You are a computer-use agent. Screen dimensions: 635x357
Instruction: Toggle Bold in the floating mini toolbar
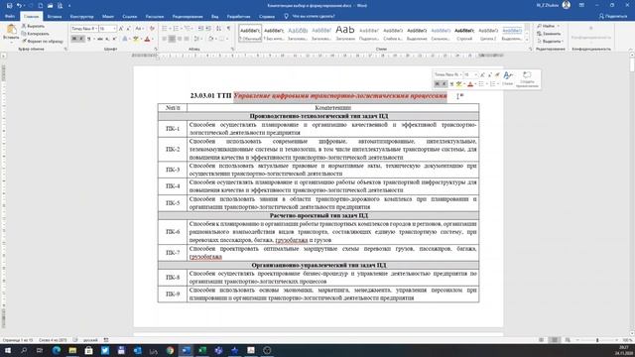(x=437, y=83)
